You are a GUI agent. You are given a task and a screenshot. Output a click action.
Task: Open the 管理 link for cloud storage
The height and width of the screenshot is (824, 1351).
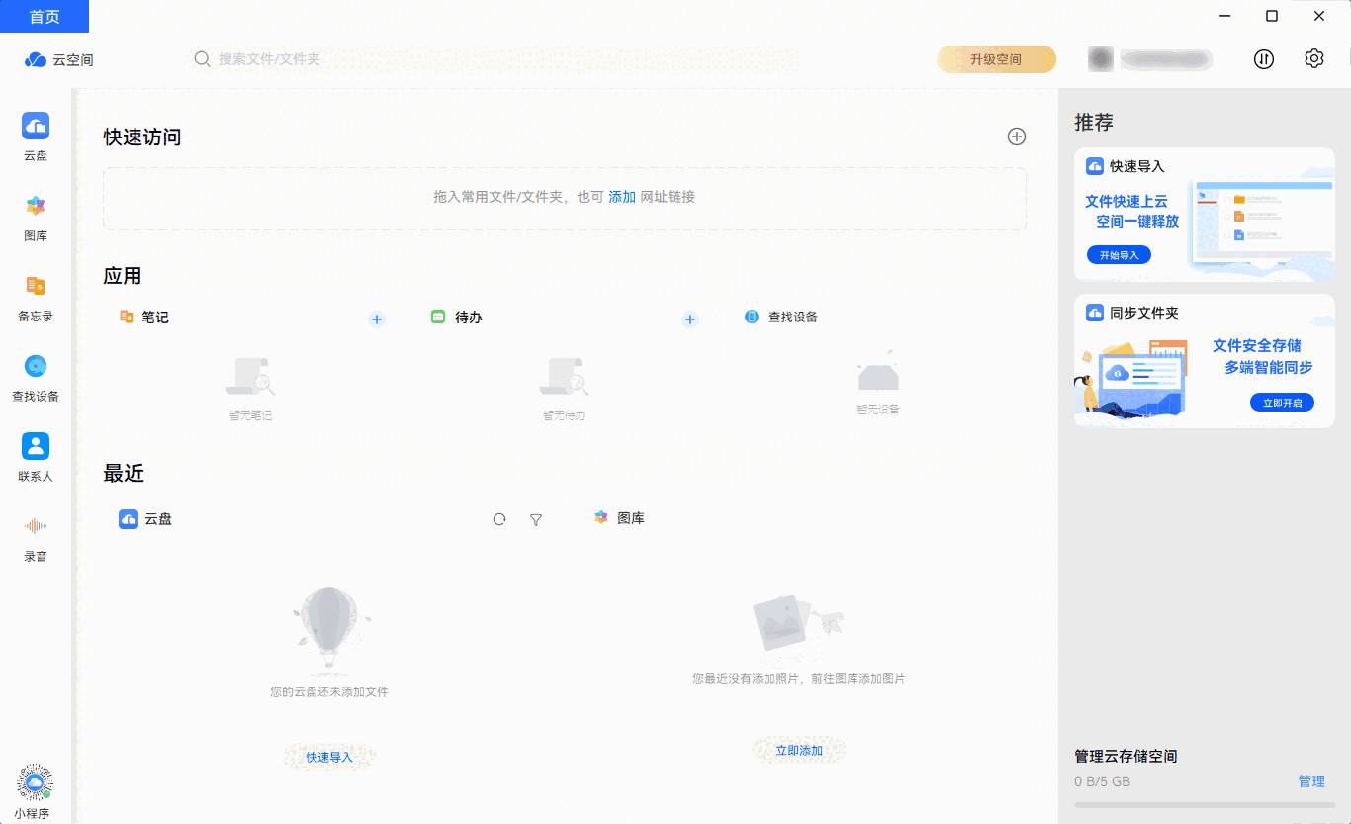tap(1311, 780)
